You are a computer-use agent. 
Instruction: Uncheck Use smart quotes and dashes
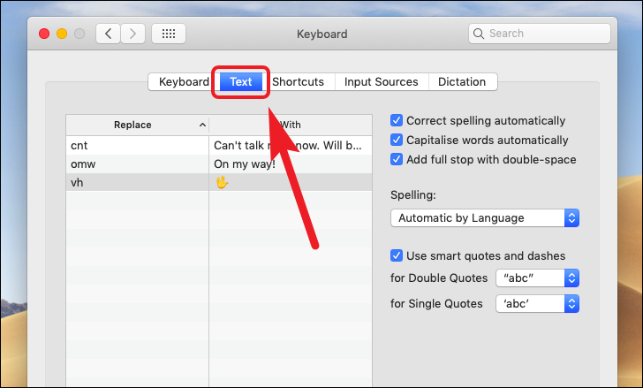[397, 255]
